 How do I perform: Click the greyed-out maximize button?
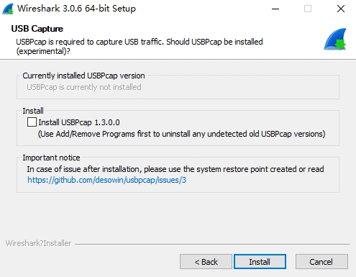point(308,9)
